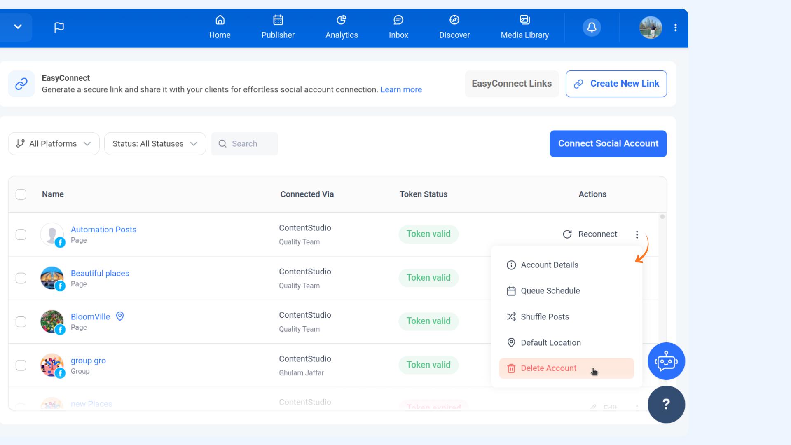This screenshot has width=791, height=445.
Task: Click the user profile avatar
Action: (x=651, y=28)
